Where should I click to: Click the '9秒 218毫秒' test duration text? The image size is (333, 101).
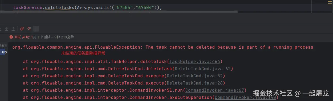pyautogui.click(x=64, y=37)
